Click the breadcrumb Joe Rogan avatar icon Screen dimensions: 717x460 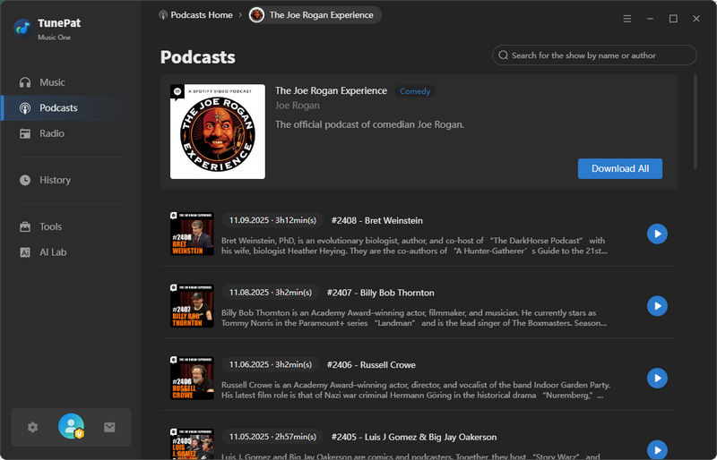tap(256, 15)
